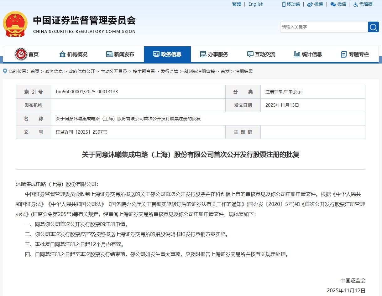Click the keyword search input field
382x296 pixels.
(x=324, y=27)
